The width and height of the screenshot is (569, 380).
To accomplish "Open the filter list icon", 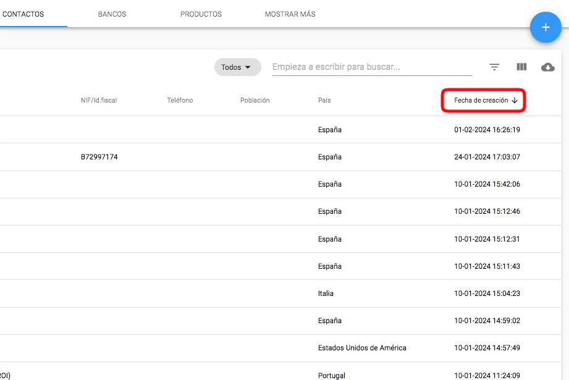I will (x=494, y=67).
